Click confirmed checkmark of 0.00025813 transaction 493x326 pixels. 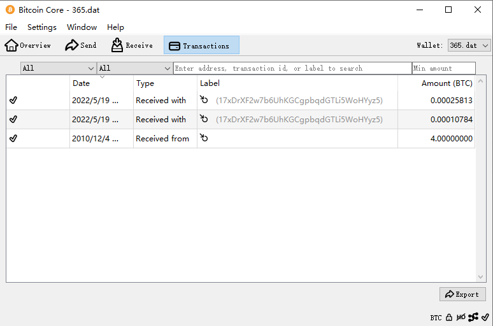coord(13,101)
